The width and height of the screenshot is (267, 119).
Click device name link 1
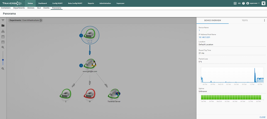click(199, 30)
